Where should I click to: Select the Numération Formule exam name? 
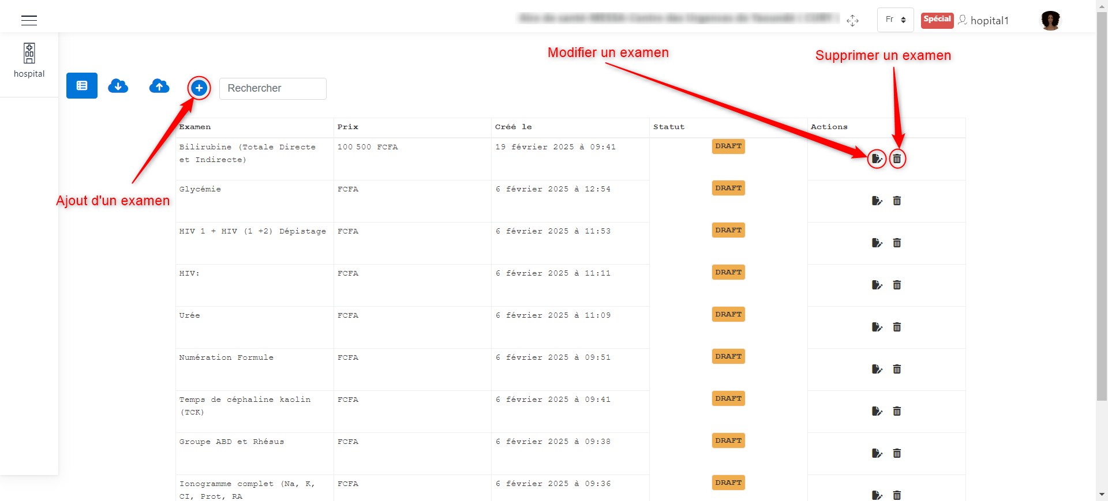(226, 357)
